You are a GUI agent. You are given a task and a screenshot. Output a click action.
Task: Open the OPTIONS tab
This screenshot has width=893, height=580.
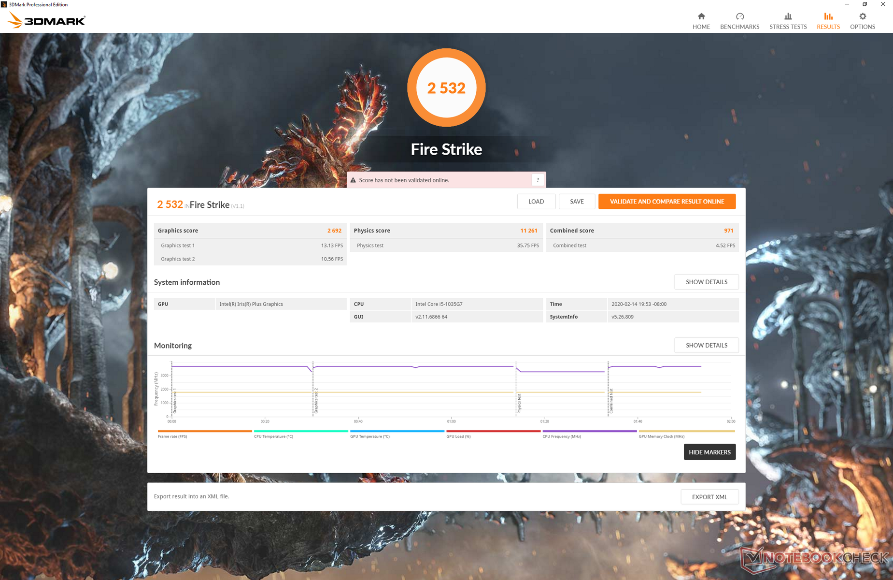pyautogui.click(x=863, y=21)
